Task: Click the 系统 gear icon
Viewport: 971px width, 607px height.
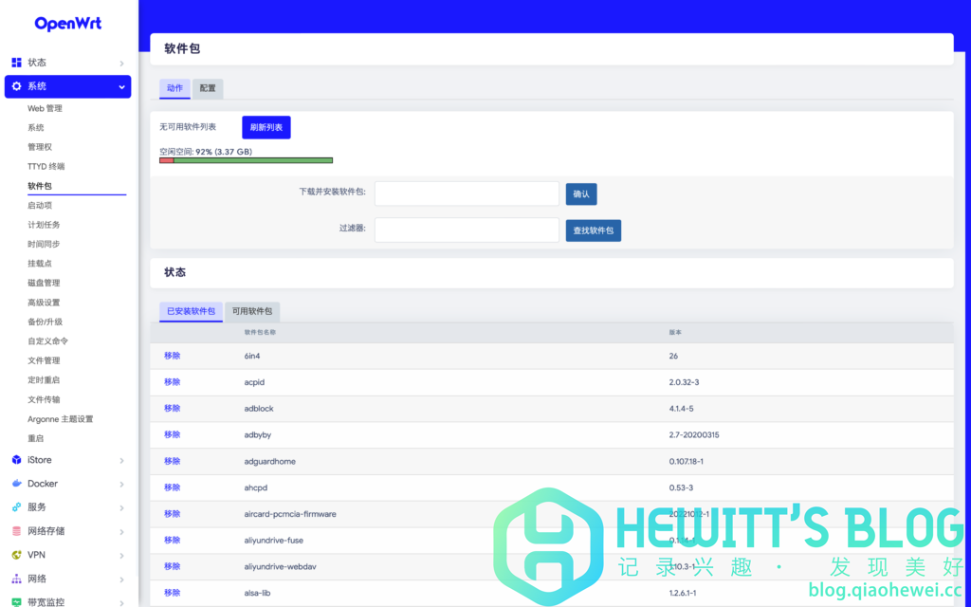Action: pyautogui.click(x=16, y=86)
